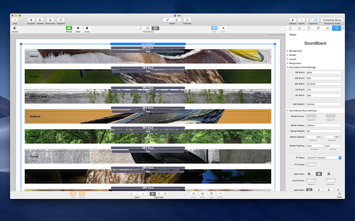This screenshot has height=221, width=355.
Task: Open the fourth inspector tab with tag icon
Action: click(x=318, y=28)
